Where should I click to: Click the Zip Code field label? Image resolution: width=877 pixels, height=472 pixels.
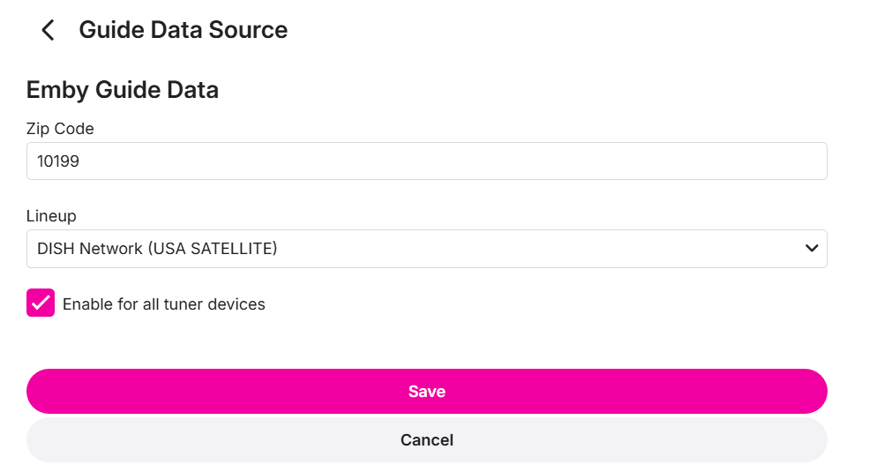[60, 129]
